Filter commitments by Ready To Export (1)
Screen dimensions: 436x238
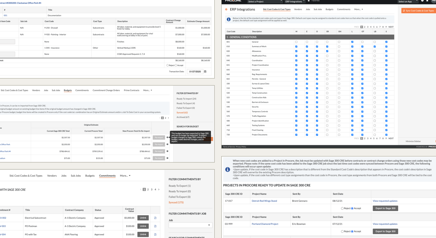coord(180,186)
